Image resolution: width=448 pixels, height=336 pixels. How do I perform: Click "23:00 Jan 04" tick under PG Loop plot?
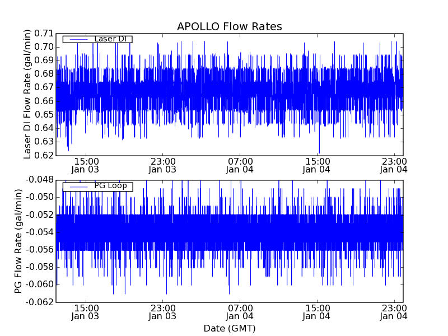click(x=394, y=312)
